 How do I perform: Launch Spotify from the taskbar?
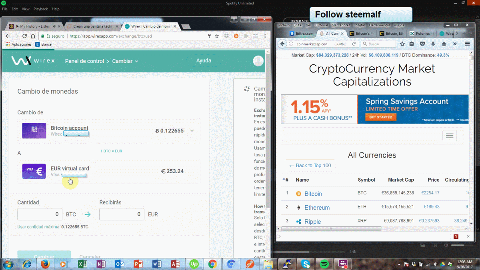[324, 264]
